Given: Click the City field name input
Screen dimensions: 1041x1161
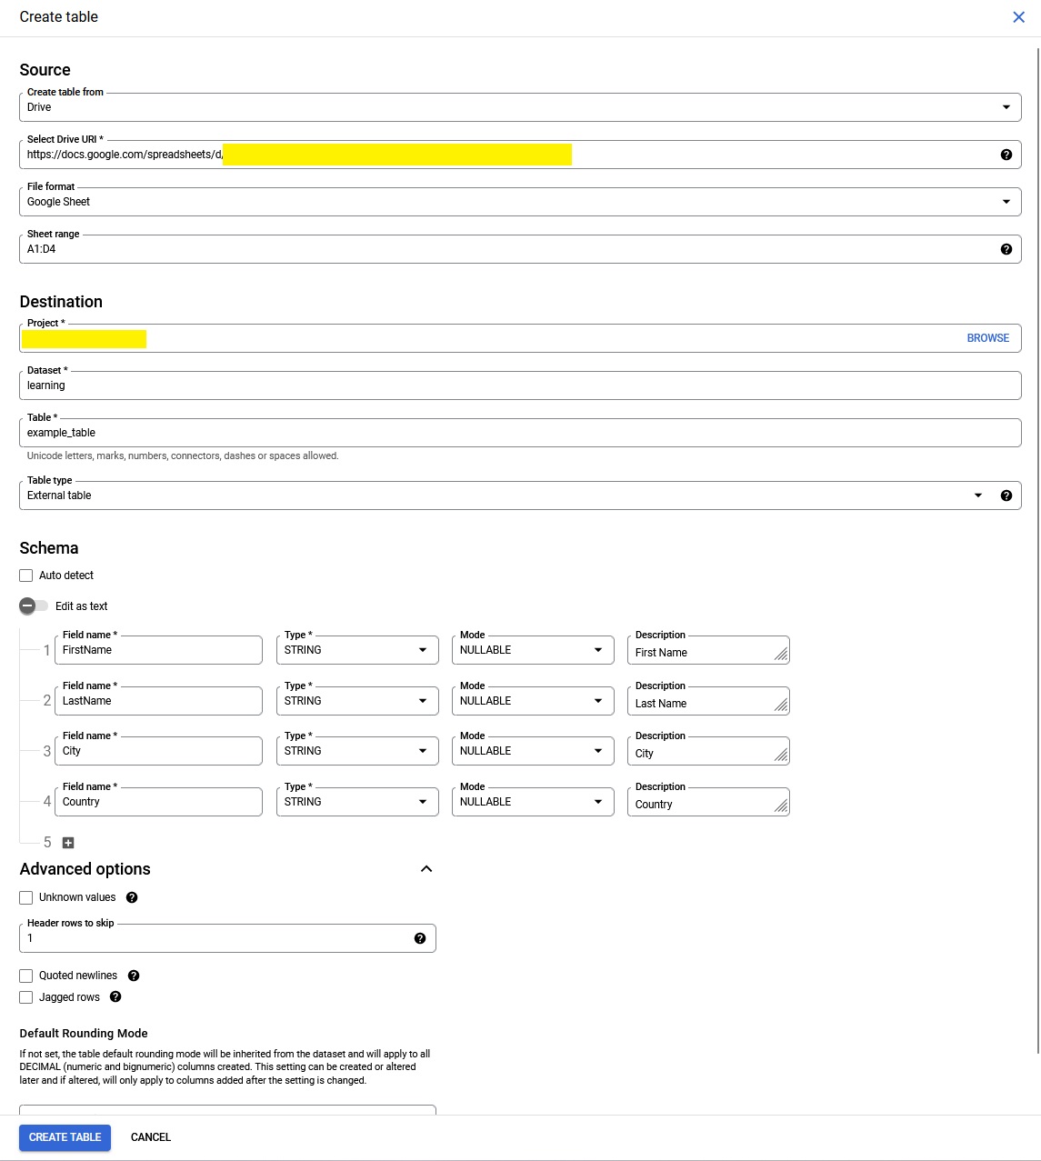Looking at the screenshot, I should click(158, 751).
